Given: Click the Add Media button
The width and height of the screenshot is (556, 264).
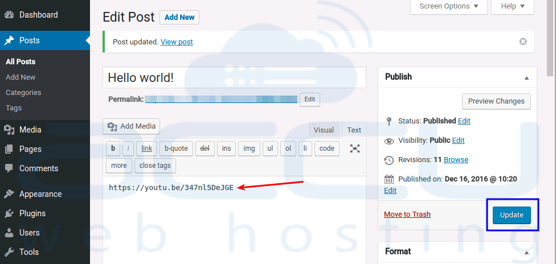Looking at the screenshot, I should click(x=131, y=126).
